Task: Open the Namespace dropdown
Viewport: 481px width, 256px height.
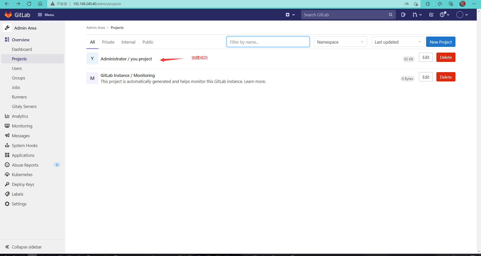Action: coord(340,42)
